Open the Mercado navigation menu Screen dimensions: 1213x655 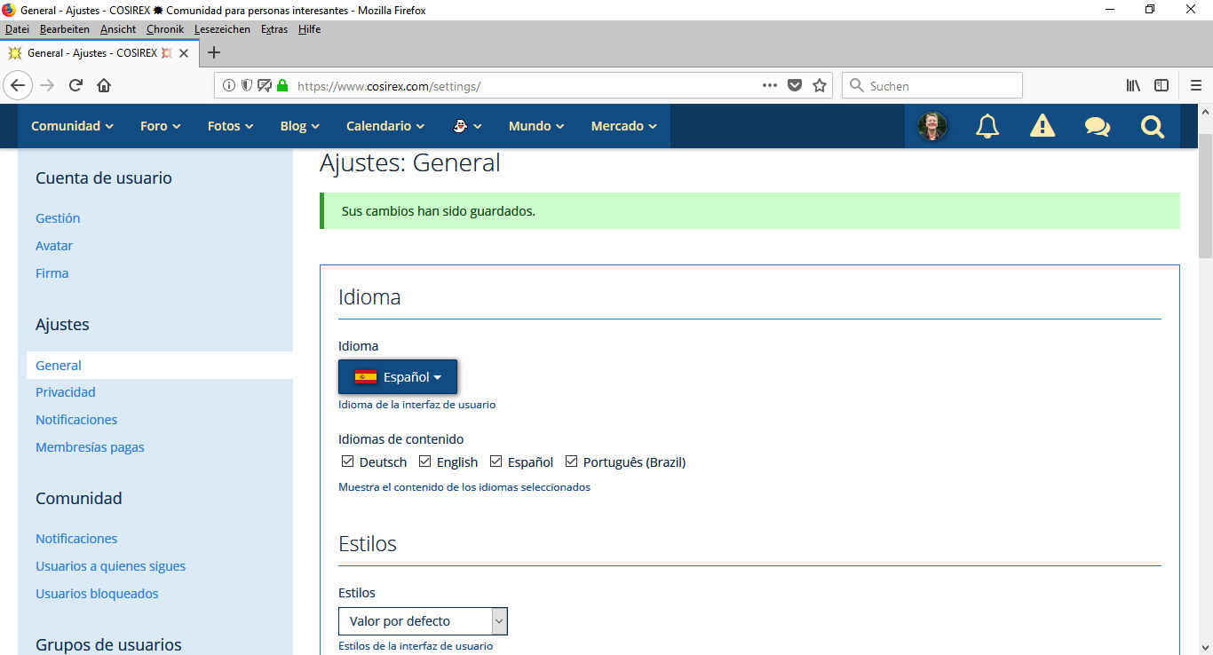coord(623,126)
